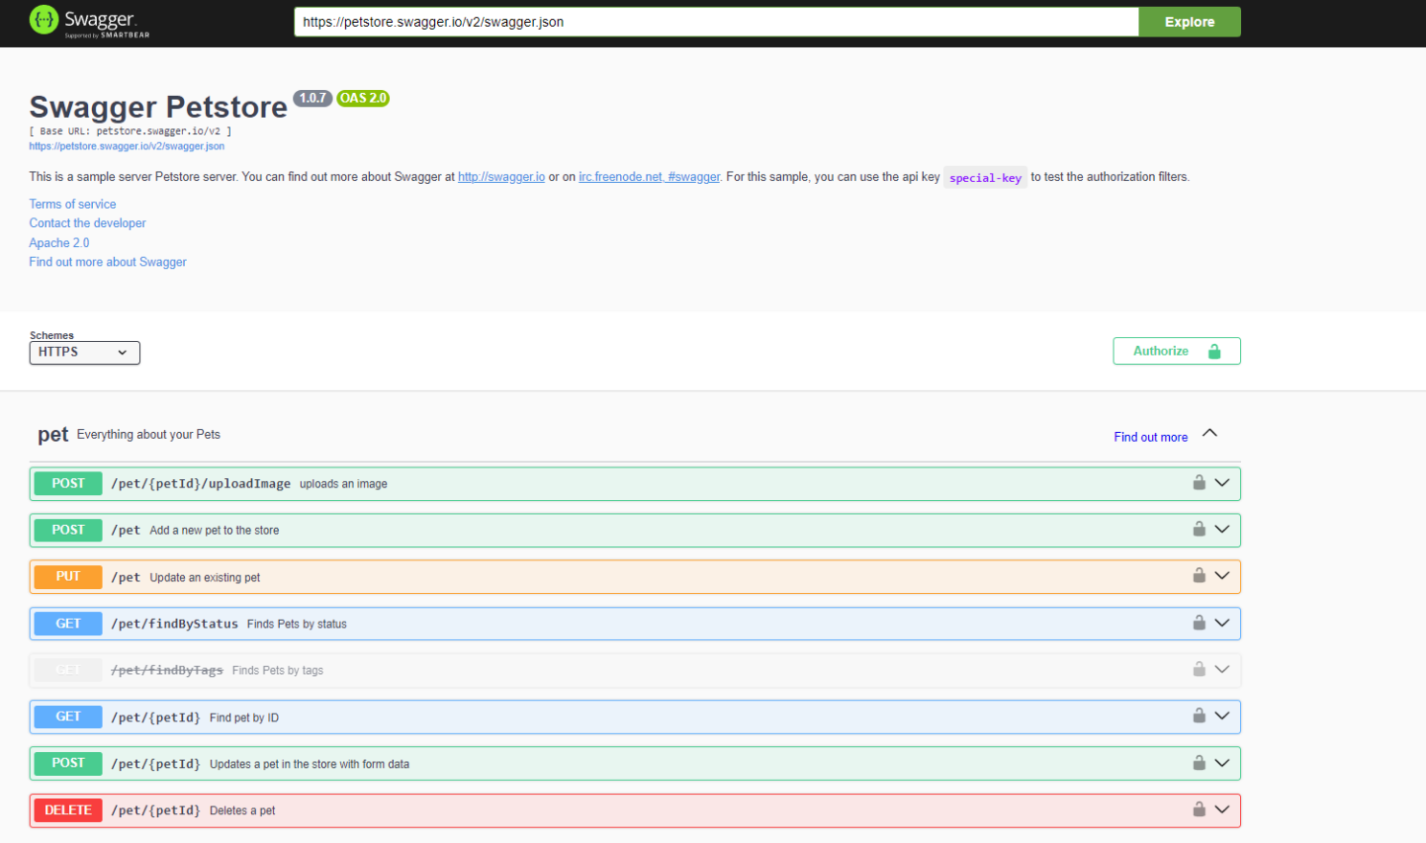
Task: Click the Explore button
Action: coord(1189,22)
